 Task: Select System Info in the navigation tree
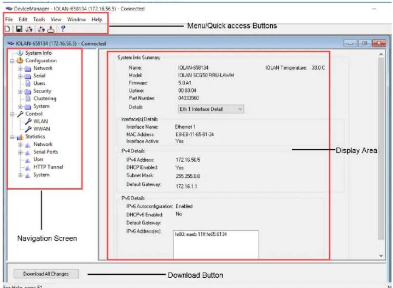38,53
